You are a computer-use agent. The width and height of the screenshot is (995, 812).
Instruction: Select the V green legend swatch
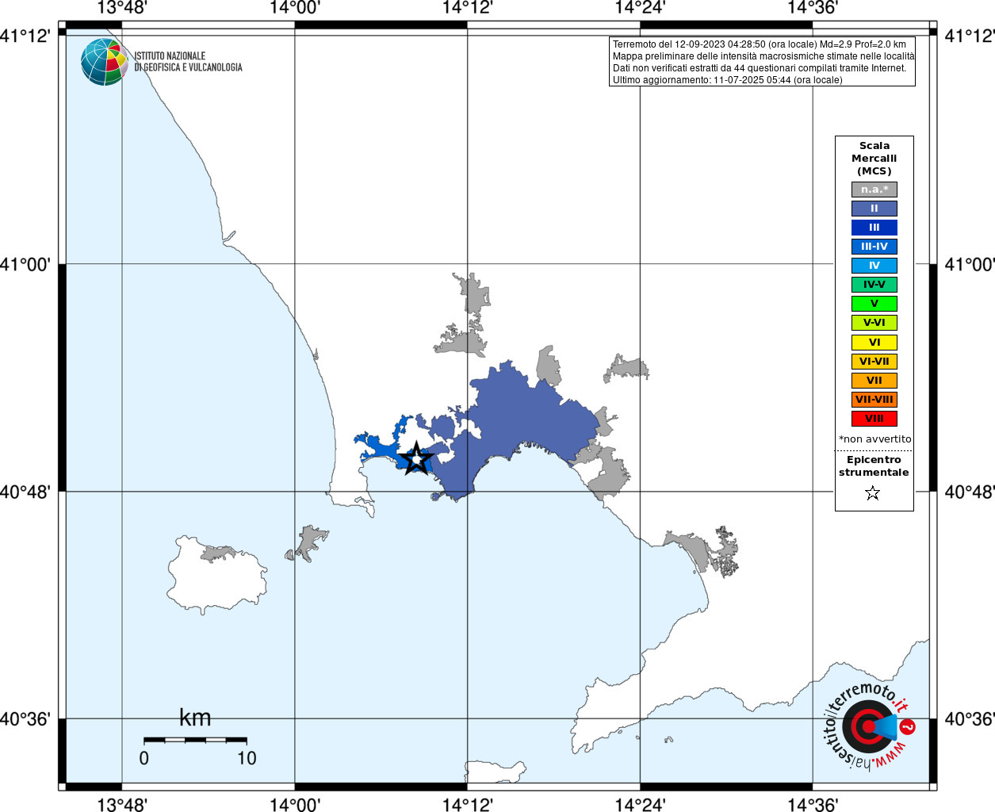[874, 304]
